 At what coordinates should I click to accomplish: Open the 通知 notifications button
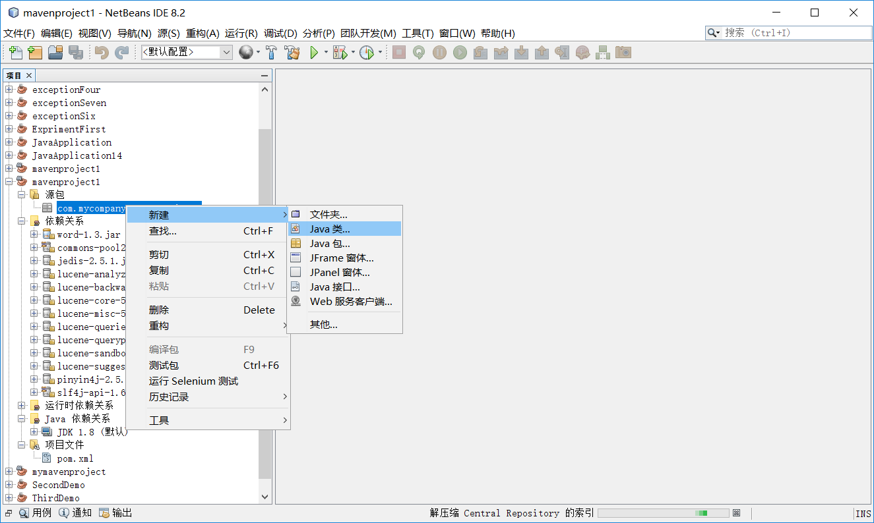75,513
